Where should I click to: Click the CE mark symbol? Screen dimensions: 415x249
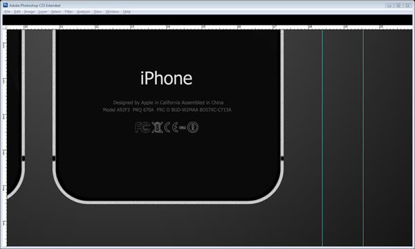(171, 127)
